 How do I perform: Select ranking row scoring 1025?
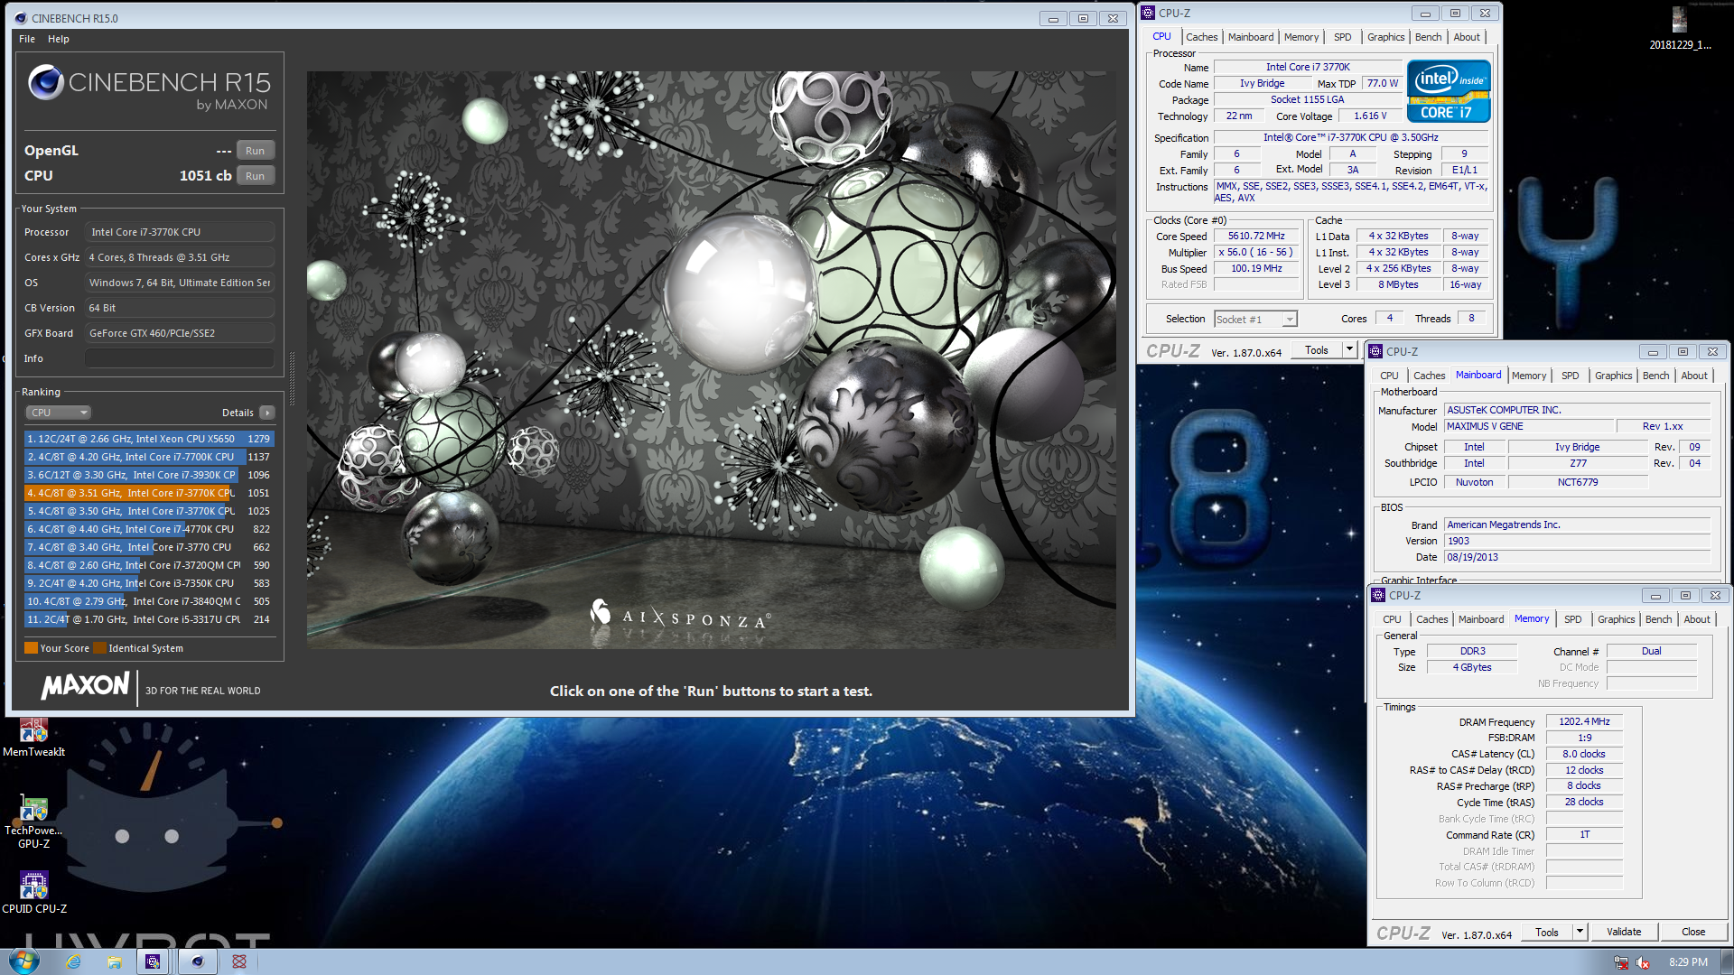coord(149,511)
